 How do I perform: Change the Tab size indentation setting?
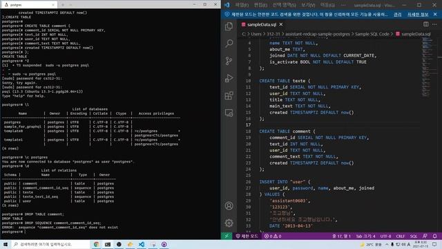[365, 236]
